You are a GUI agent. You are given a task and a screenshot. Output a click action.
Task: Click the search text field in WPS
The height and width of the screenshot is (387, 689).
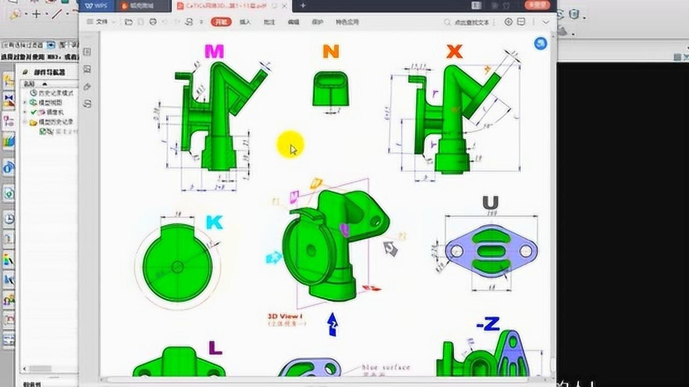click(x=467, y=23)
